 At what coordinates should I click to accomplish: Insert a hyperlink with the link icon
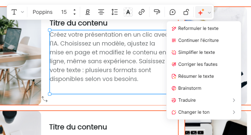[x=142, y=12]
